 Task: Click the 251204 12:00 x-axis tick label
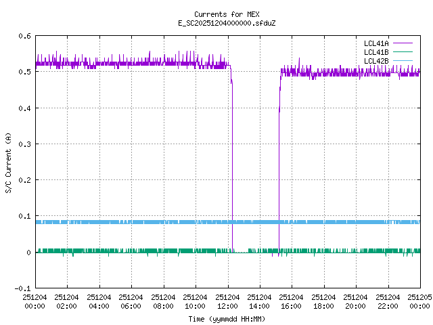point(227,301)
